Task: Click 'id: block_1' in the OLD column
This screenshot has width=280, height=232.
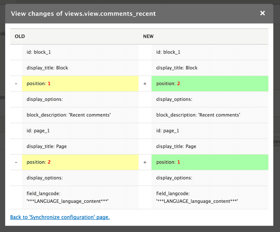Action: [80, 52]
